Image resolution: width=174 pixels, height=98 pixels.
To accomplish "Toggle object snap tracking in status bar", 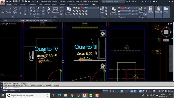I will [x=132, y=91].
